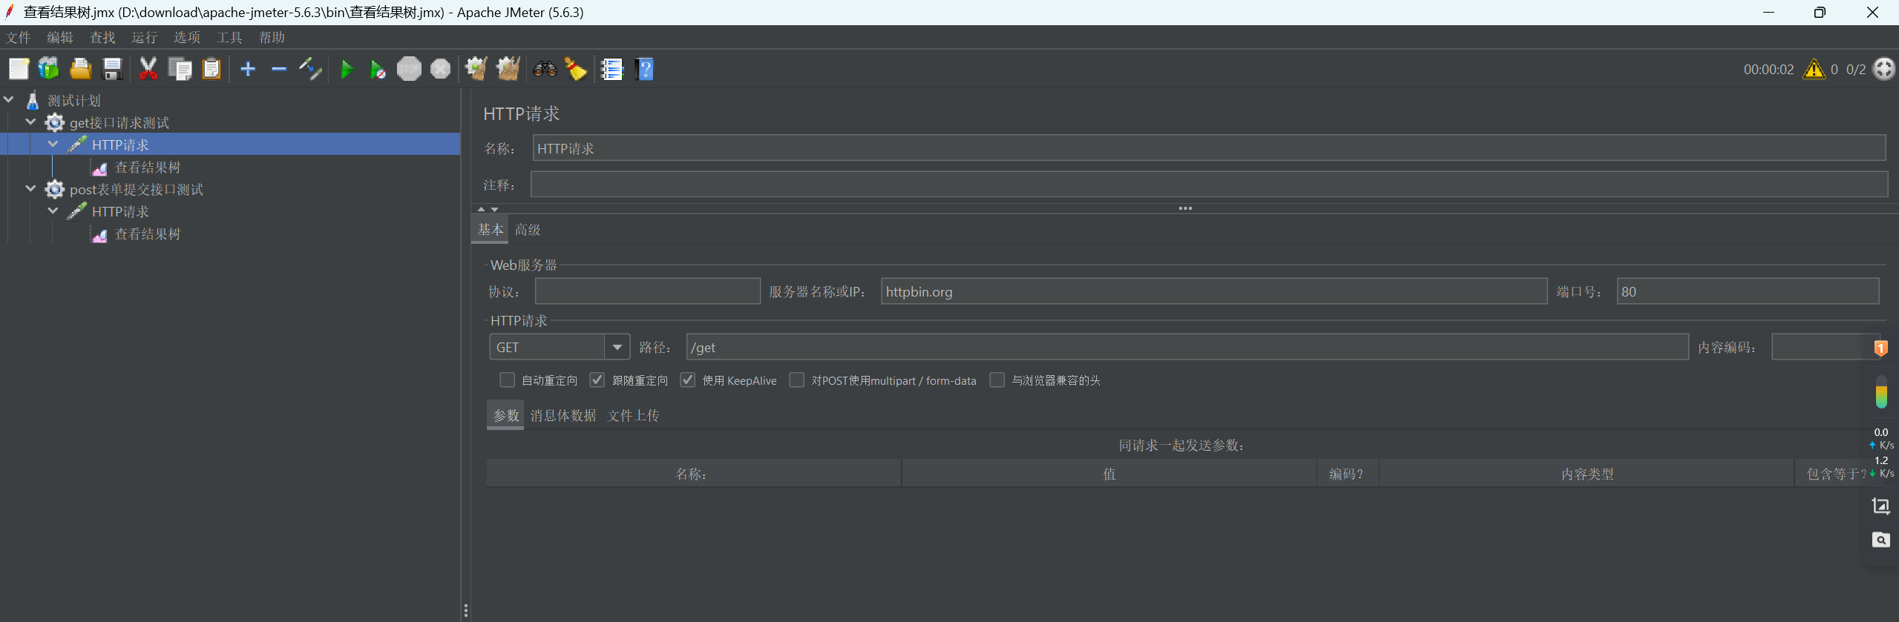Open the 运行 menu

click(145, 37)
